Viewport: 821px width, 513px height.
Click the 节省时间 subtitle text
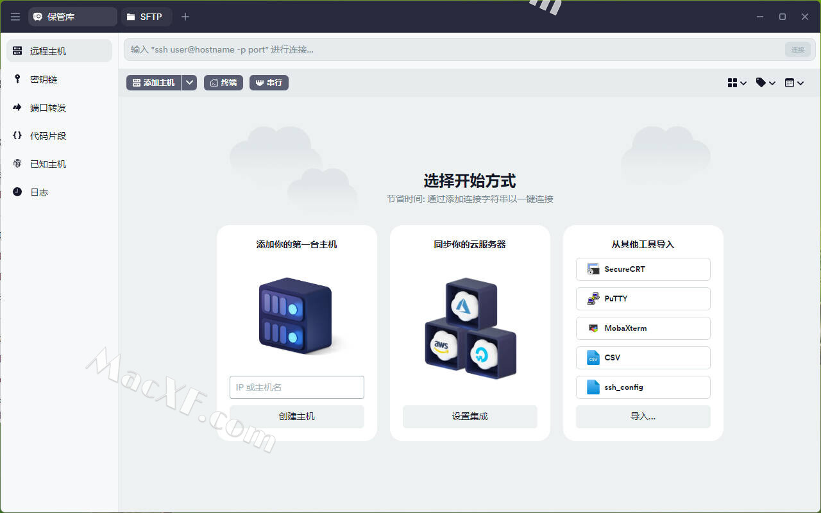pos(470,199)
